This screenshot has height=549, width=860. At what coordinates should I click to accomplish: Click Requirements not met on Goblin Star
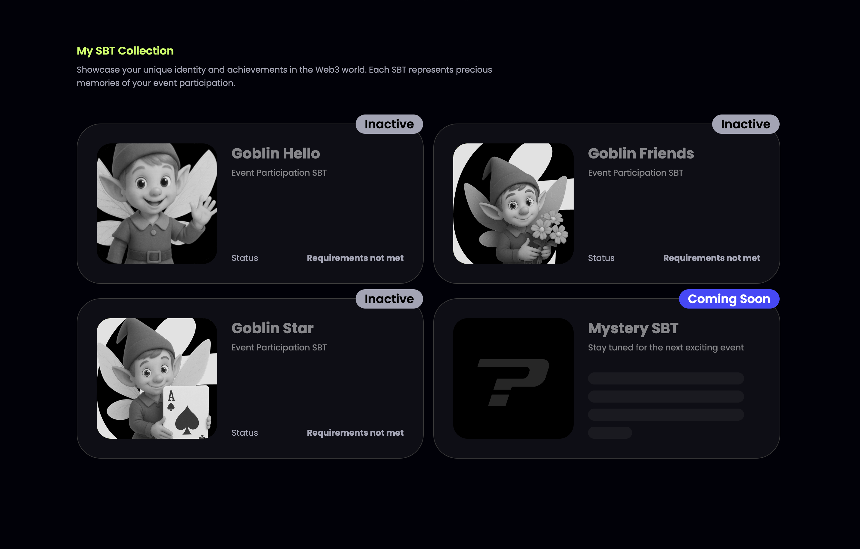(355, 432)
